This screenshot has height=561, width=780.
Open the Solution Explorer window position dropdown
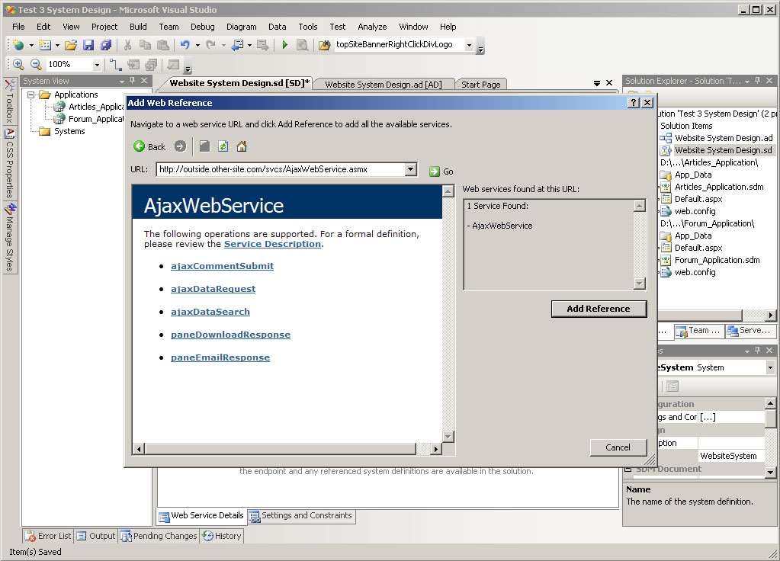pos(747,81)
